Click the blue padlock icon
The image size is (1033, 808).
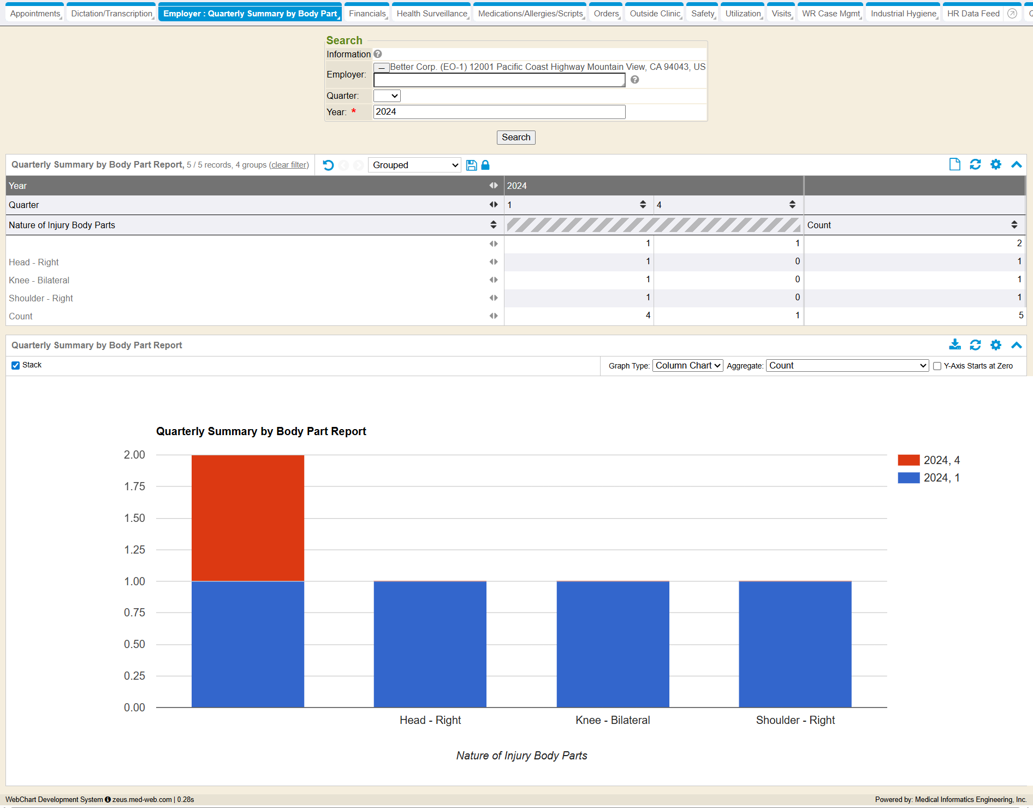click(x=485, y=165)
